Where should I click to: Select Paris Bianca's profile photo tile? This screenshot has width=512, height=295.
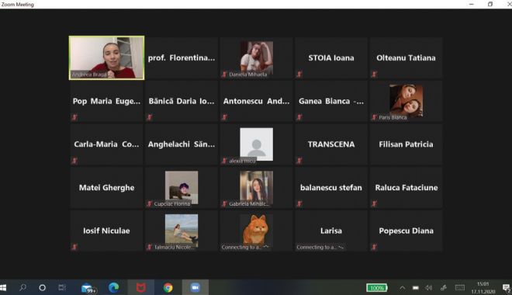click(x=406, y=101)
